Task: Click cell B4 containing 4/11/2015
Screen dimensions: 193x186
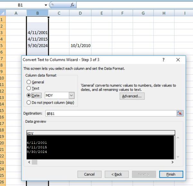Action: [37, 39]
